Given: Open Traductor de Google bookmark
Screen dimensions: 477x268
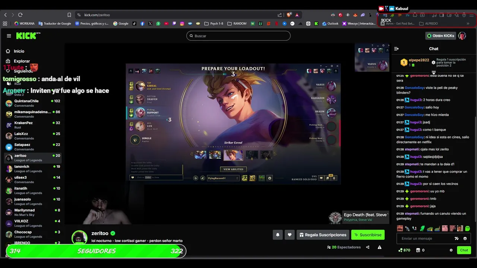Looking at the screenshot, I should pyautogui.click(x=55, y=23).
